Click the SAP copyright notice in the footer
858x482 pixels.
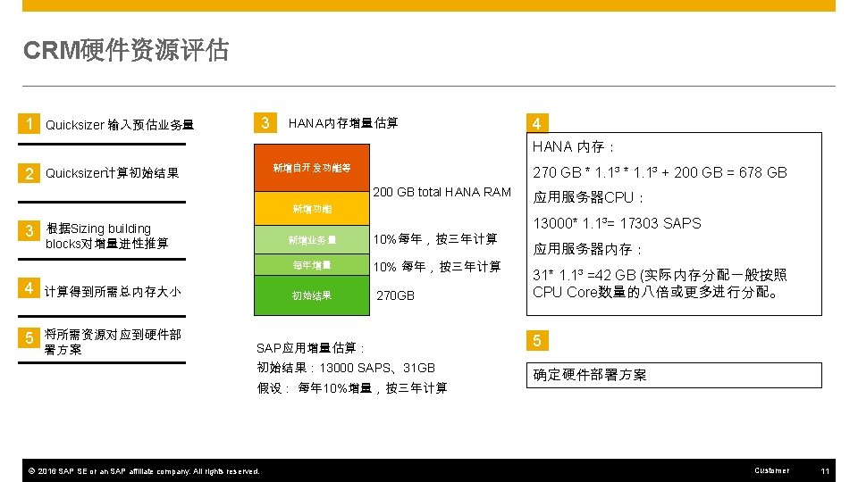click(x=144, y=471)
